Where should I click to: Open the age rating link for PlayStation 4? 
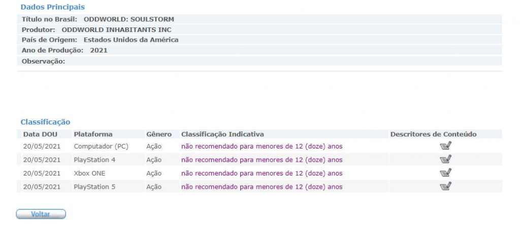point(262,160)
